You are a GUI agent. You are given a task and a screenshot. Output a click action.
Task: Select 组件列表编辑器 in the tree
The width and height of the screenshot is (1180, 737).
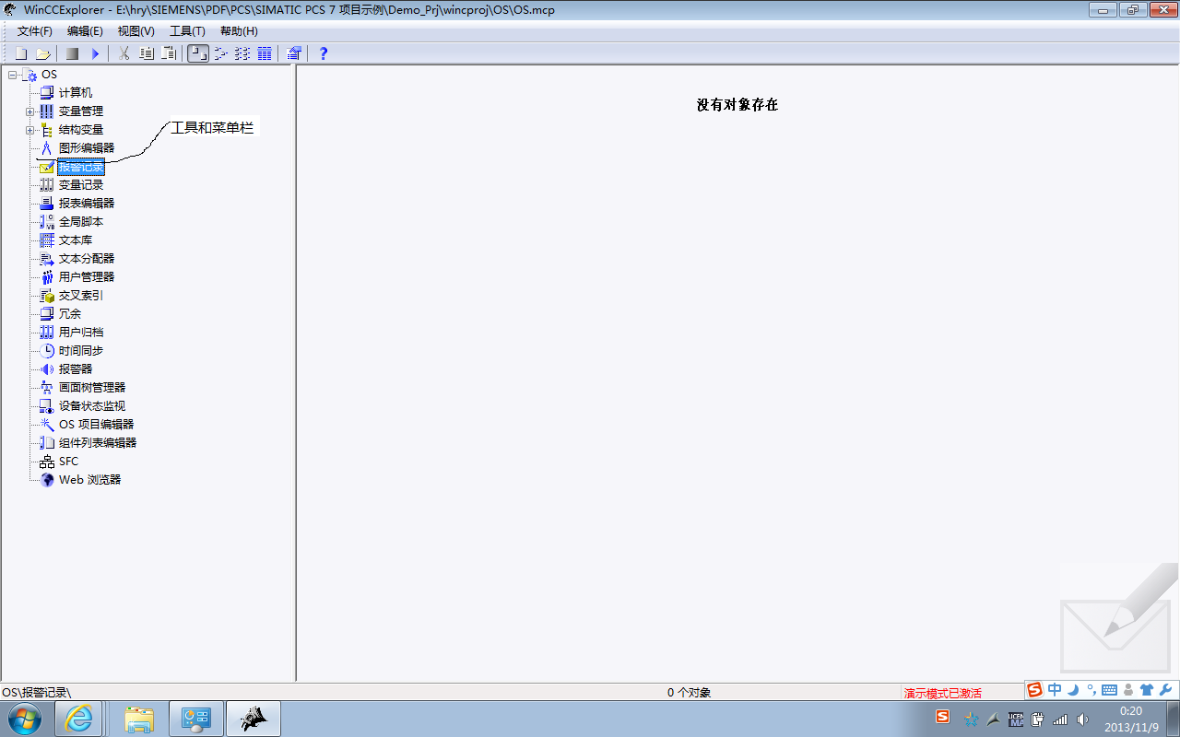98,443
